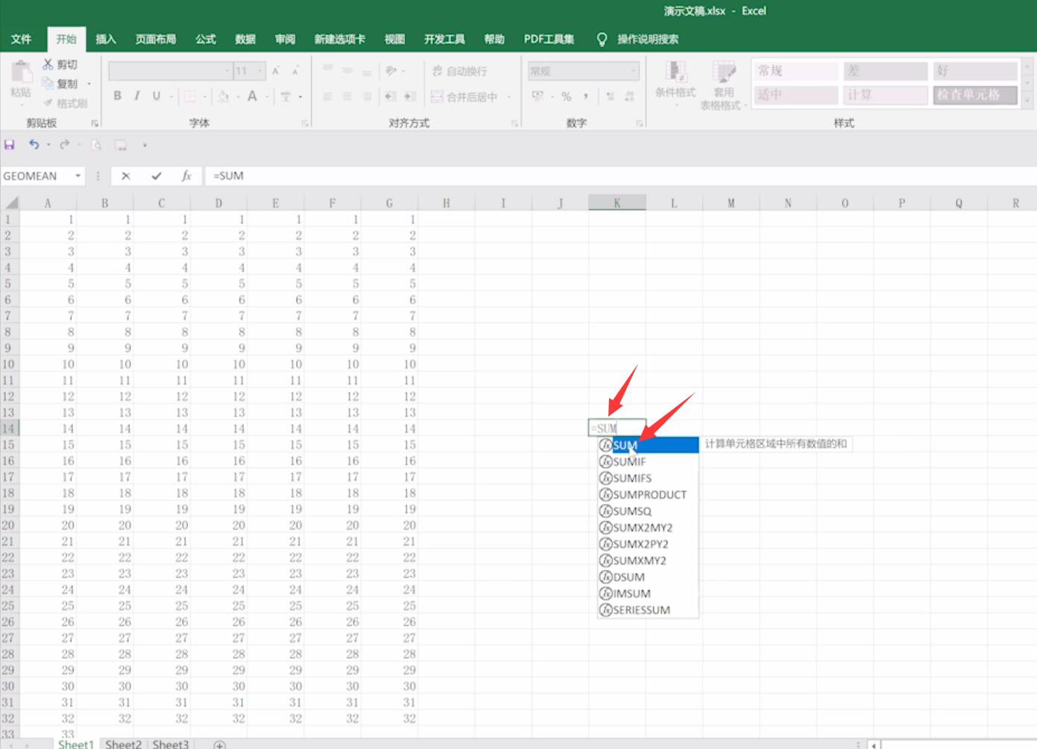The height and width of the screenshot is (749, 1037).
Task: Click the insert function fx icon
Action: [x=186, y=176]
